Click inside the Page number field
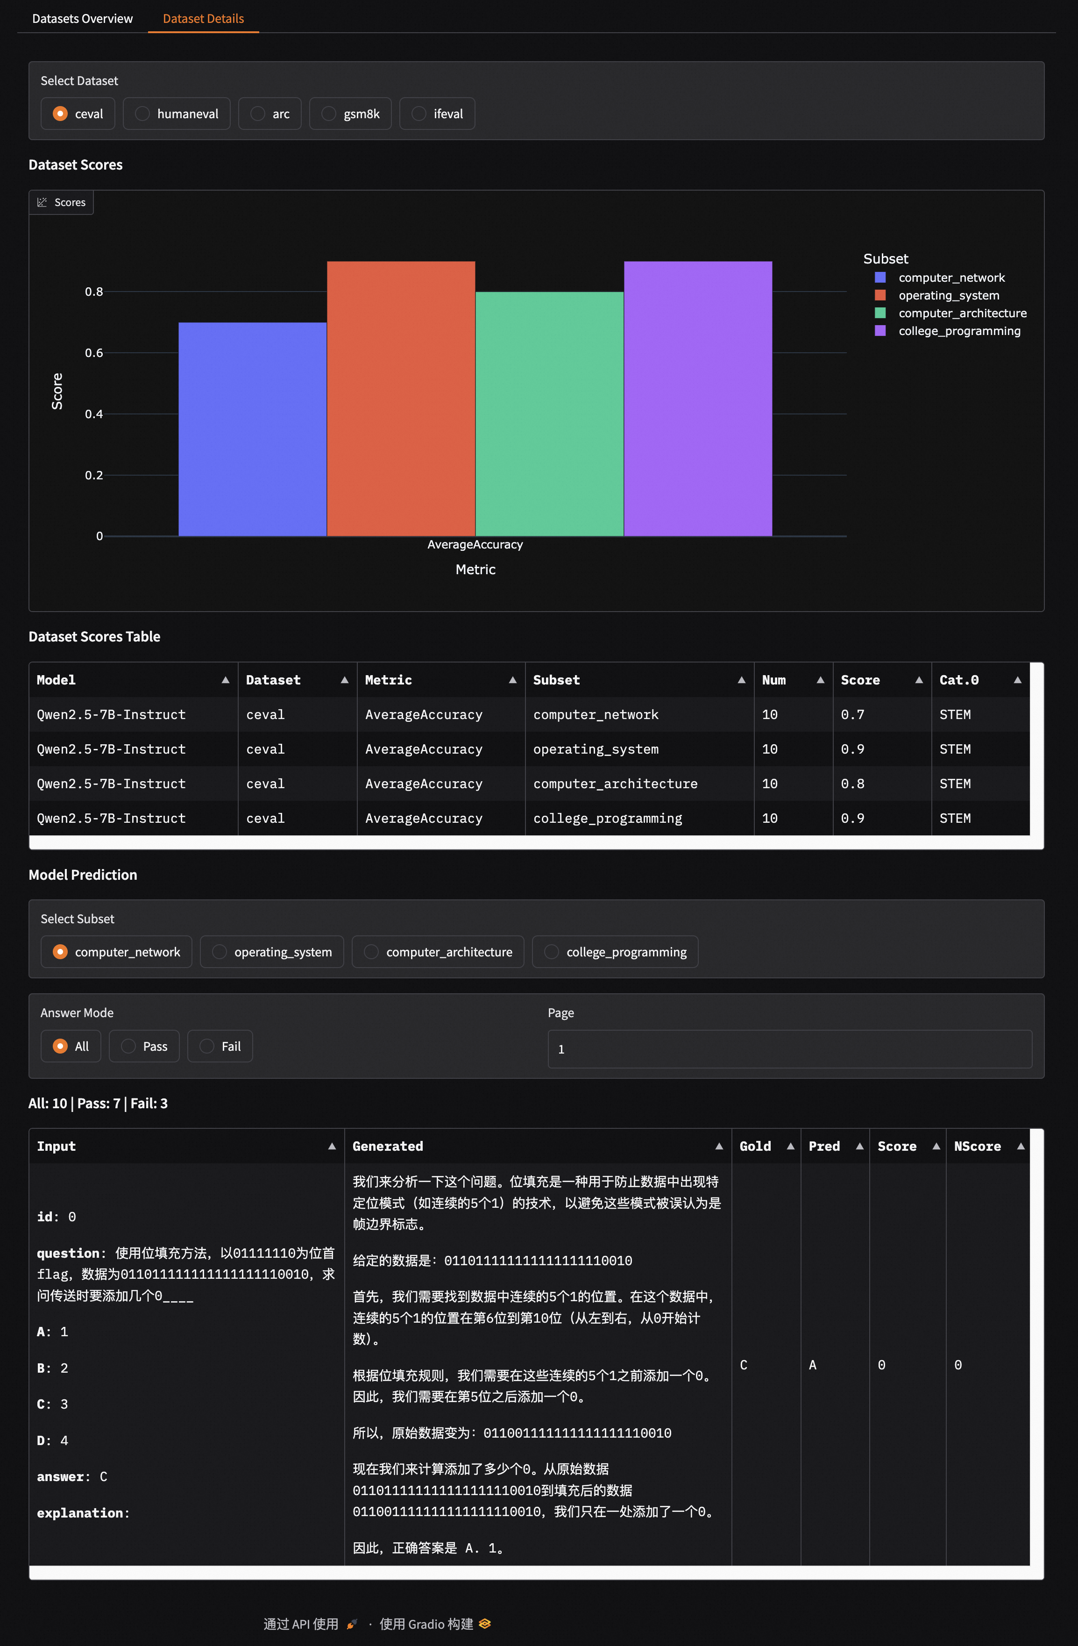The width and height of the screenshot is (1078, 1646). [x=789, y=1048]
